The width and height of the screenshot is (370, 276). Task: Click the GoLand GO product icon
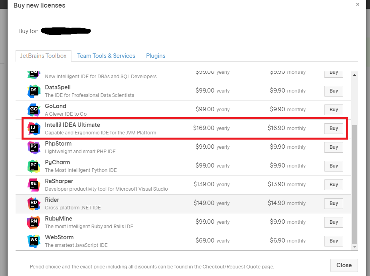(34, 110)
